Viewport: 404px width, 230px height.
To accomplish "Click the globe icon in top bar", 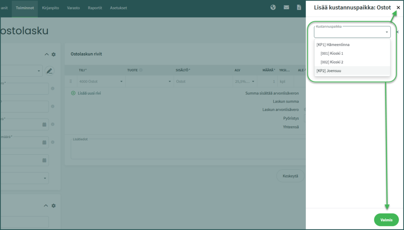I will [x=273, y=7].
